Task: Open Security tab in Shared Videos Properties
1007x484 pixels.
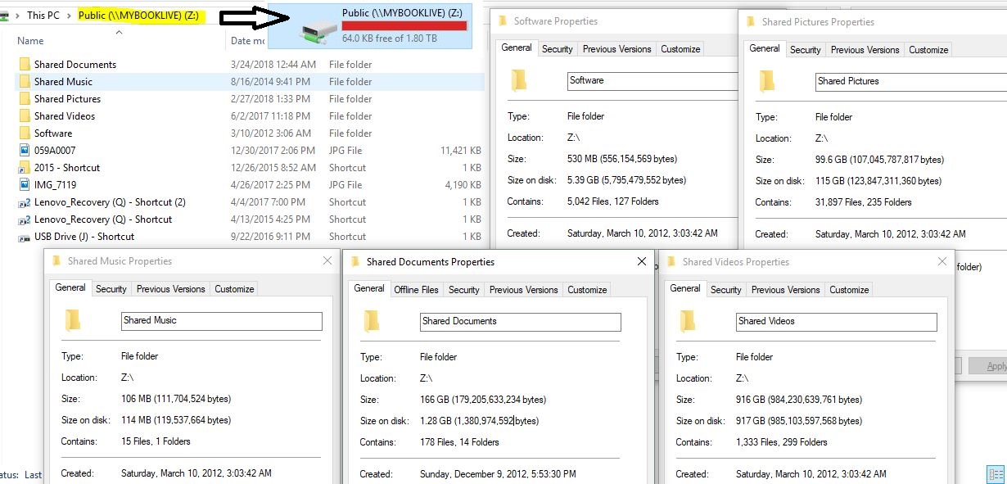Action: 726,290
